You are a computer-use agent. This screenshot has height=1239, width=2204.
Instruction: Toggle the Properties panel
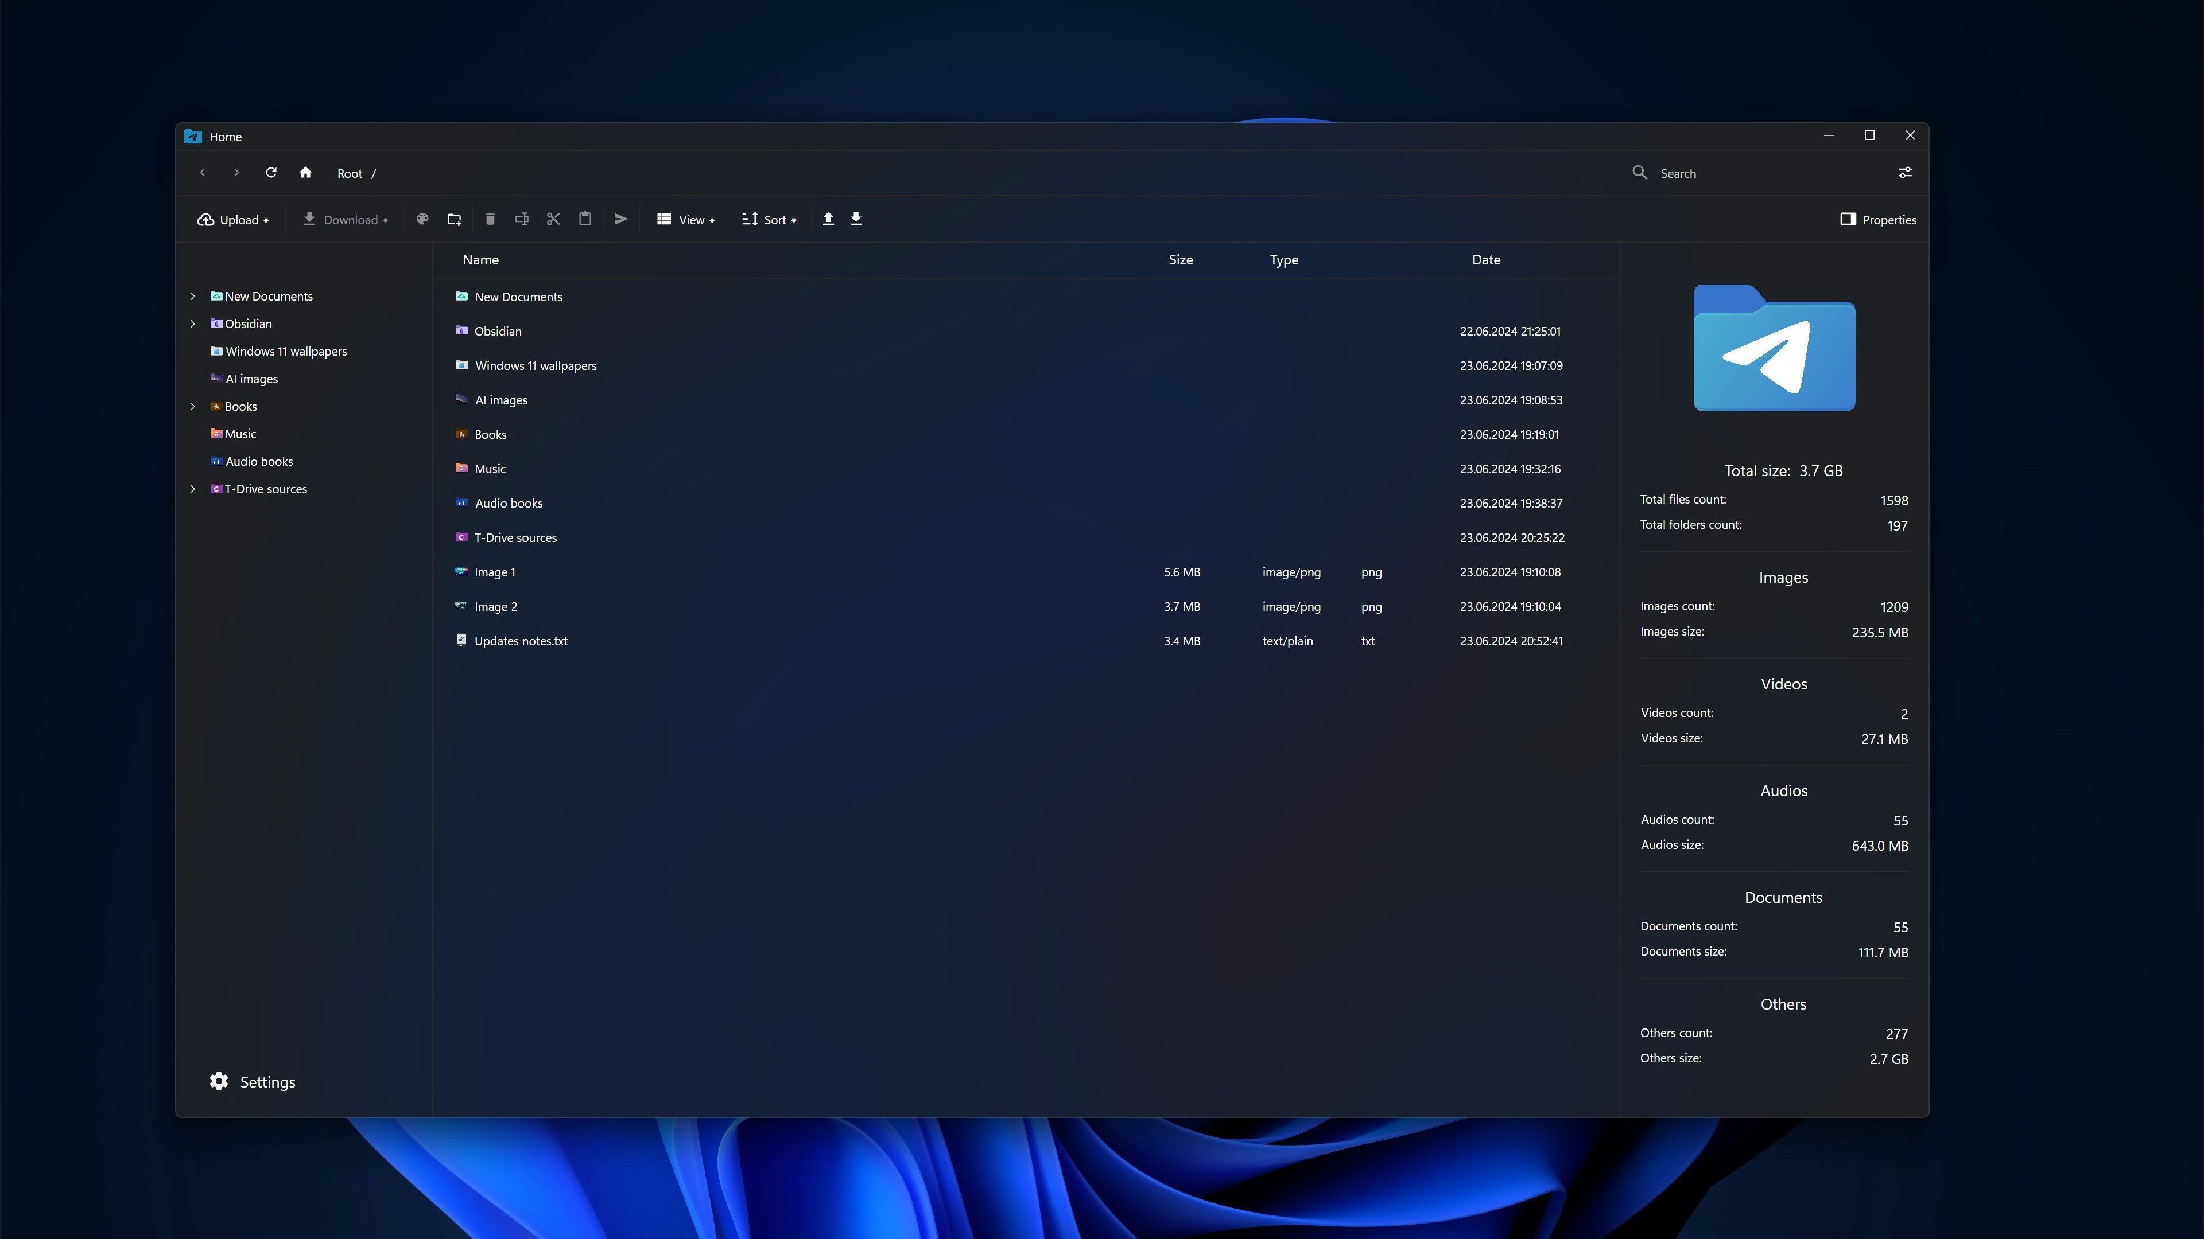(1878, 220)
